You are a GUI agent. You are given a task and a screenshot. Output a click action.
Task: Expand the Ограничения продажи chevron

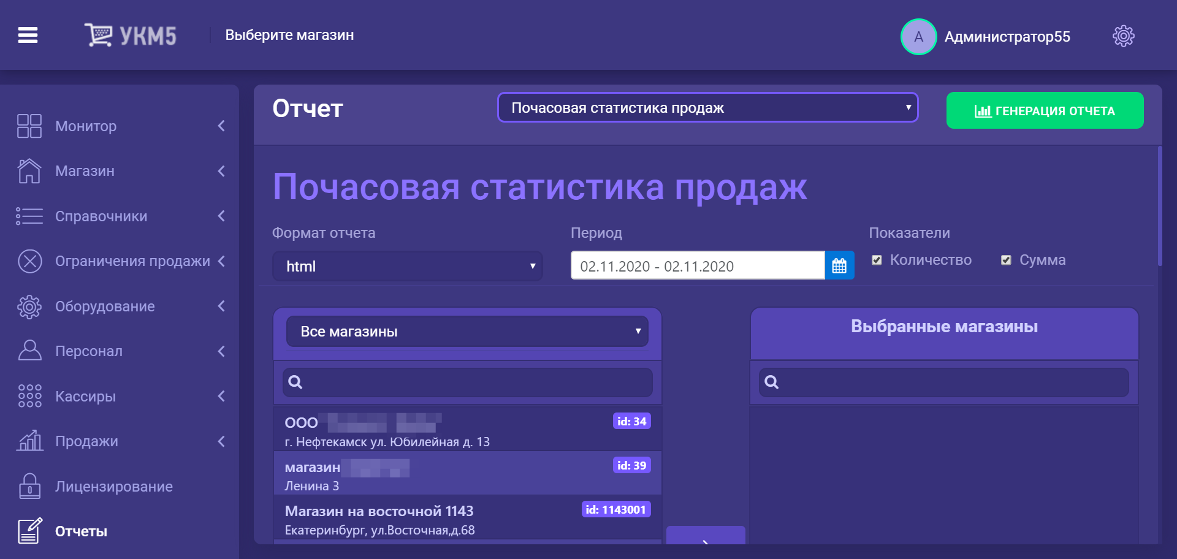pos(221,261)
